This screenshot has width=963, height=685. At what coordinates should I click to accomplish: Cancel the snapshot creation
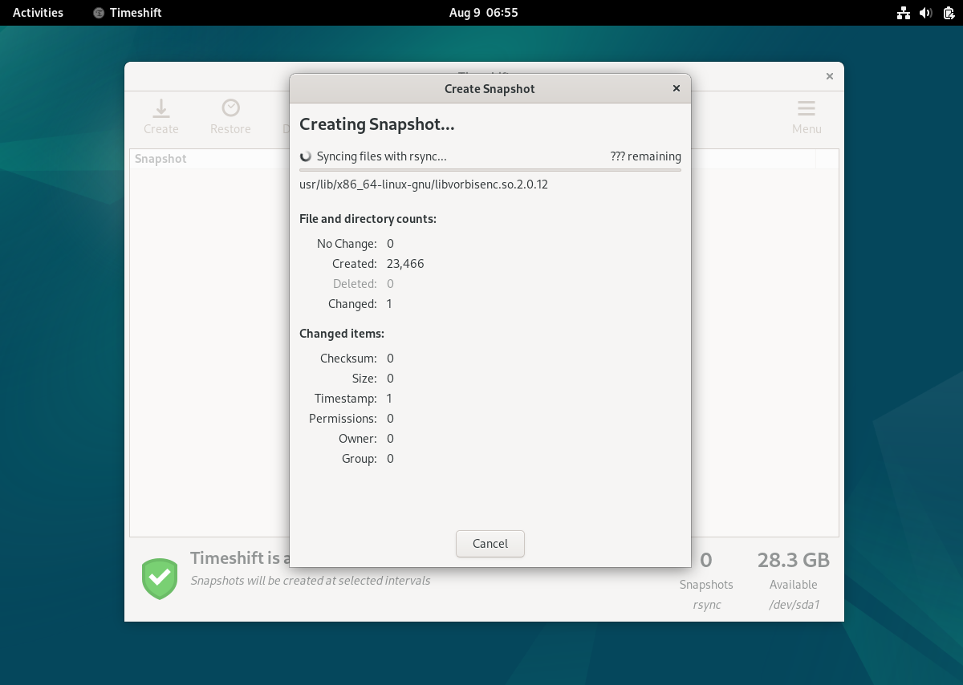tap(490, 544)
